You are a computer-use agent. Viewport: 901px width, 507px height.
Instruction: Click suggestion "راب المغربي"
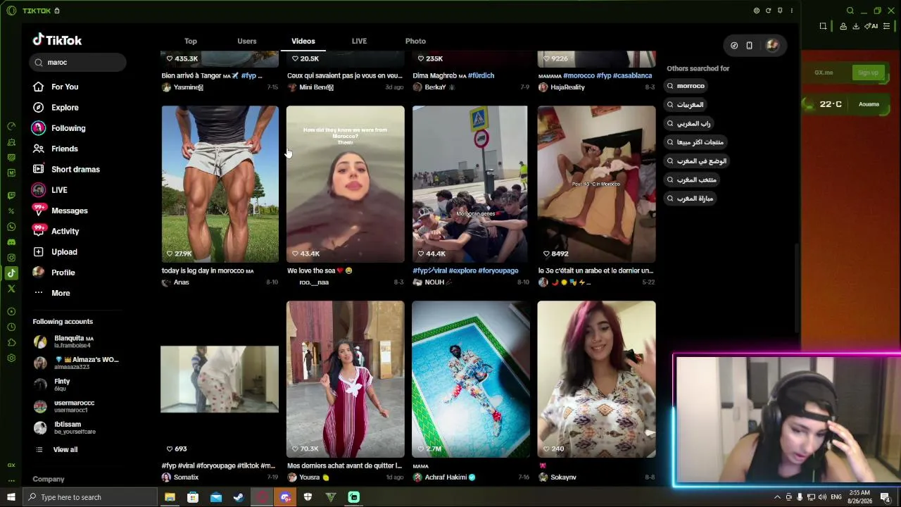pos(689,123)
